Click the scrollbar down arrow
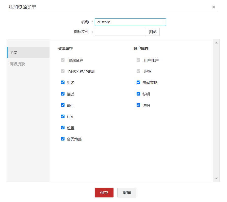The image size is (227, 202). [x=216, y=178]
